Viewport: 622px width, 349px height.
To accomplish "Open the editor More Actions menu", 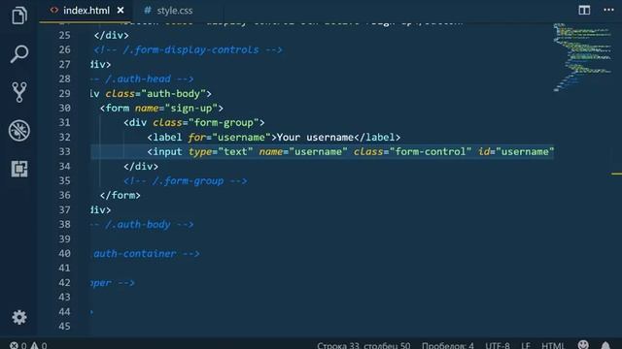I will 608,10.
